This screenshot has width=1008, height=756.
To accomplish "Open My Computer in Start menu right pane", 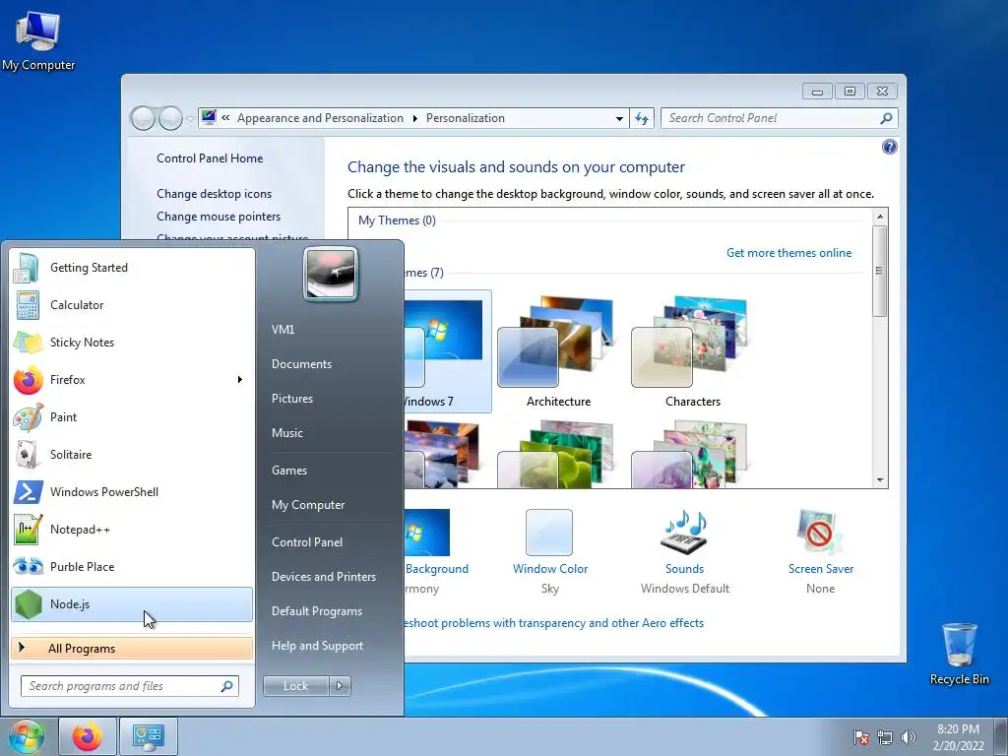I will (x=308, y=505).
